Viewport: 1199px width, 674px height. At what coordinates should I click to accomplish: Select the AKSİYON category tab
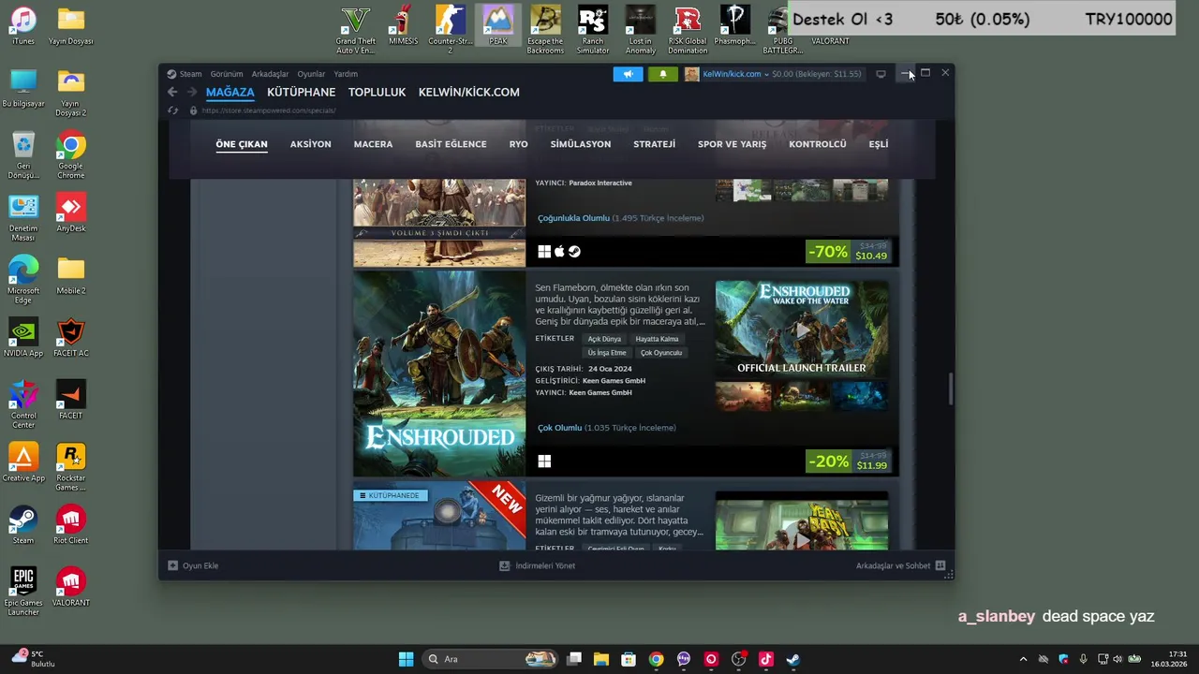coord(310,144)
